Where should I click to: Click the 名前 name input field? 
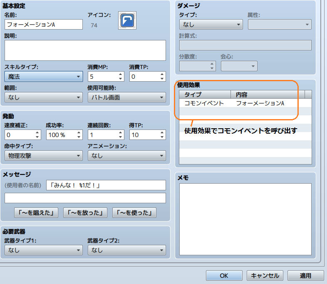[x=44, y=25]
